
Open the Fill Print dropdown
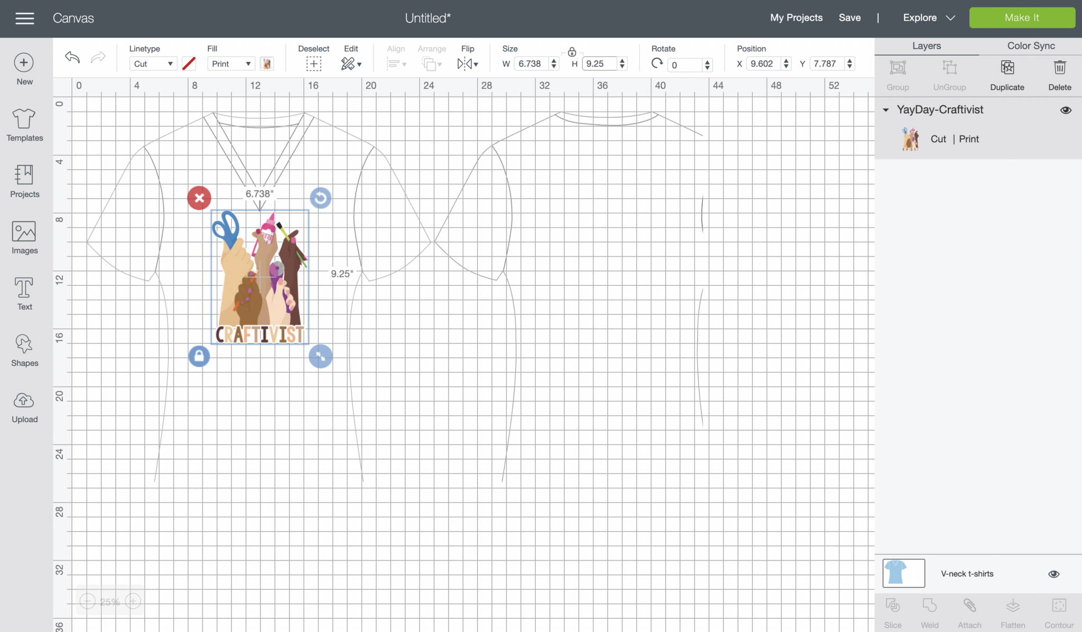point(231,64)
